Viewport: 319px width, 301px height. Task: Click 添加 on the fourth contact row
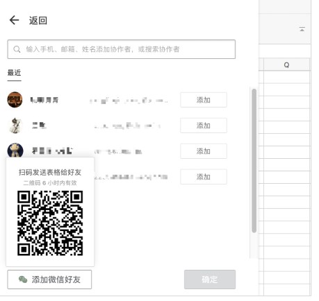tap(204, 177)
